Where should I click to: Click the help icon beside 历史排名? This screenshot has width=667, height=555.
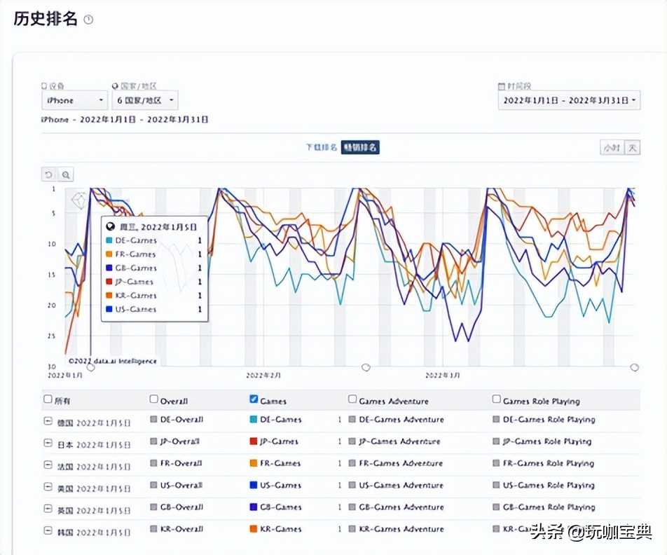point(88,20)
